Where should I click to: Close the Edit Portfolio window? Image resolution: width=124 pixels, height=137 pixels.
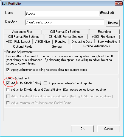[119, 4]
